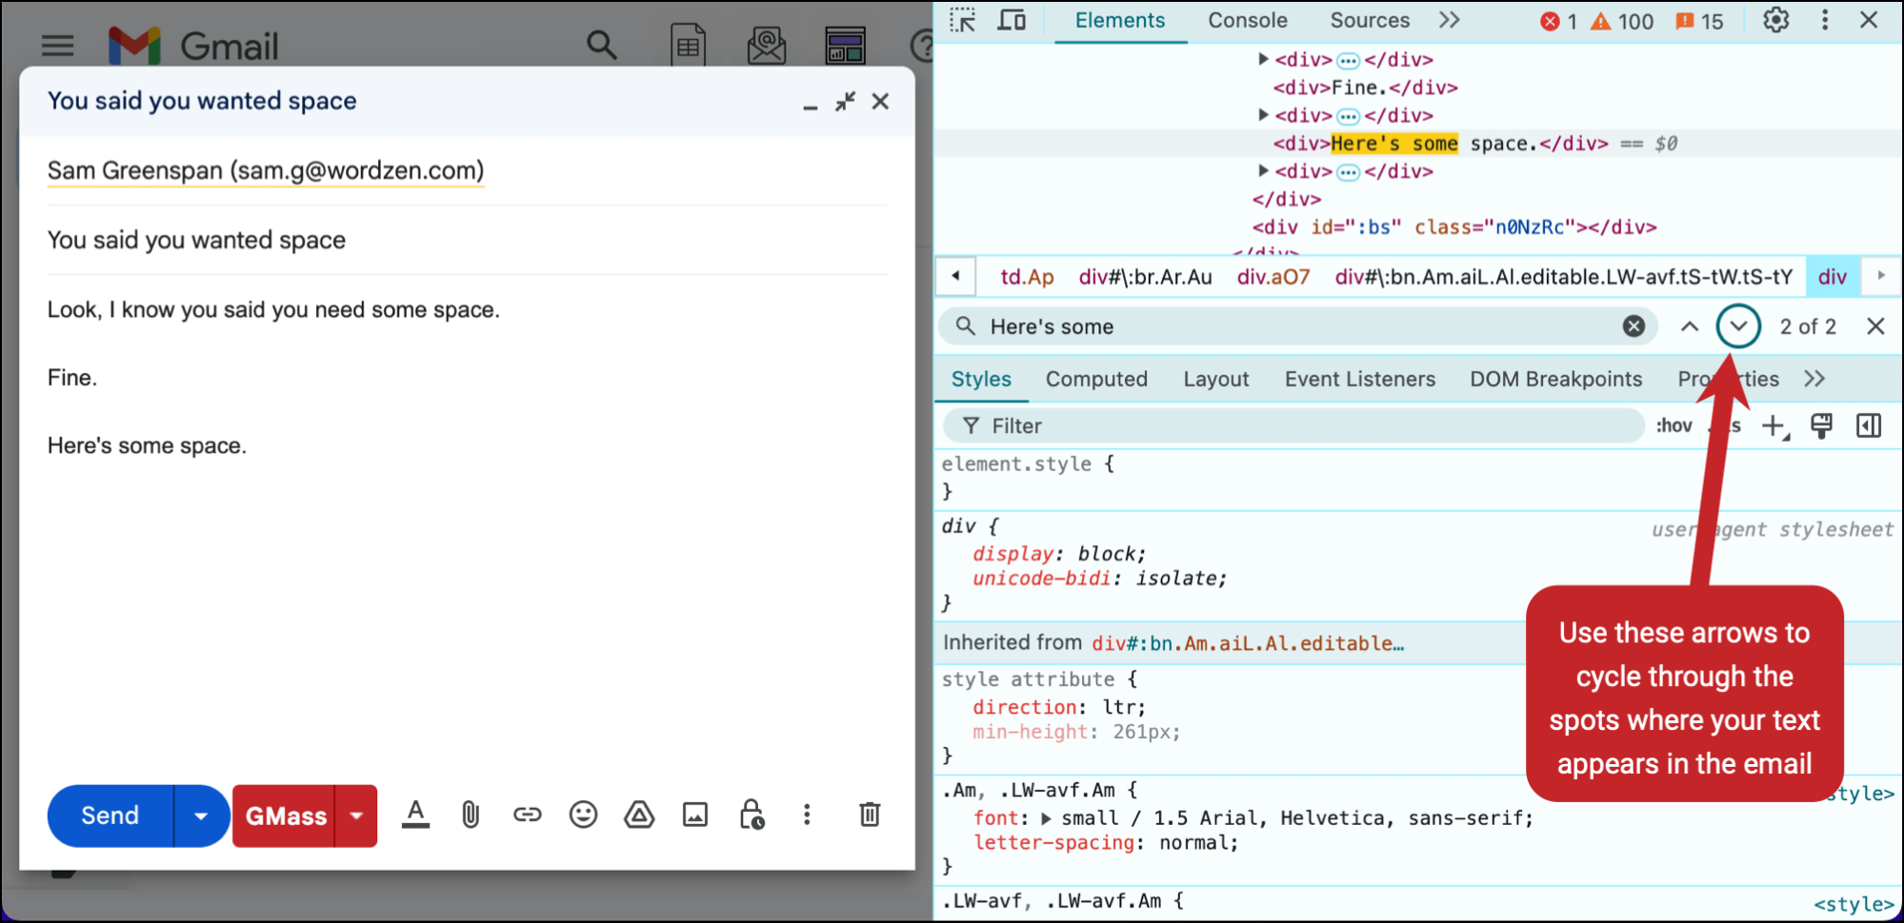Viewport: 1904px width, 923px height.
Task: Open the Event Listeners tab
Action: click(1359, 379)
